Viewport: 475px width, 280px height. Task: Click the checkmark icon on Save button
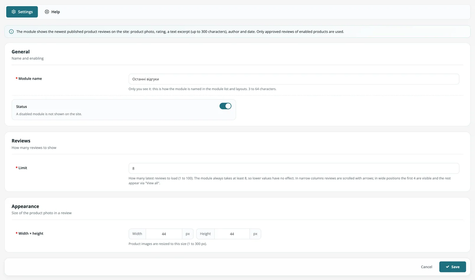coord(447,267)
